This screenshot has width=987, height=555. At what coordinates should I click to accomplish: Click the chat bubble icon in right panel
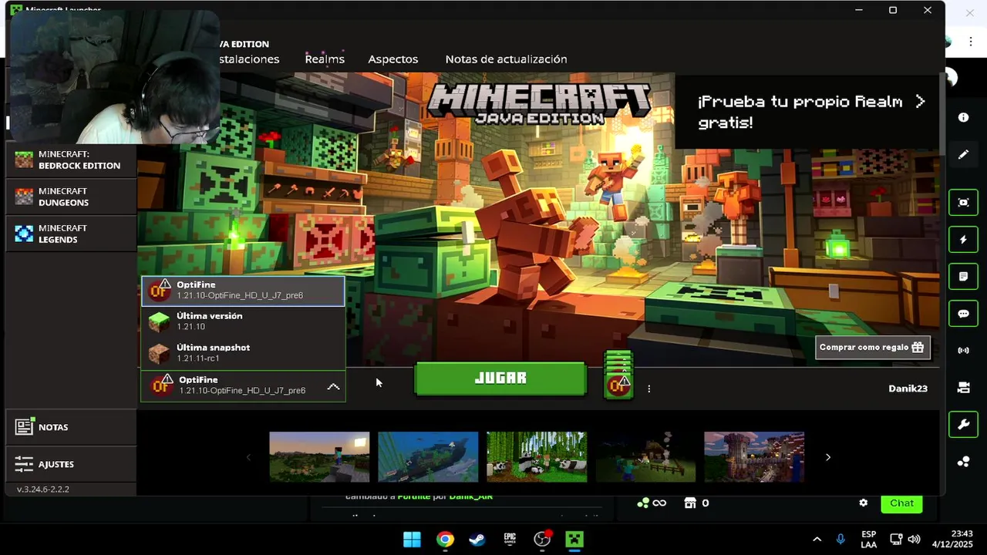(x=963, y=314)
